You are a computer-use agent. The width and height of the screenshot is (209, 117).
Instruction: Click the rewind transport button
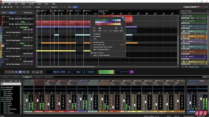(16, 72)
